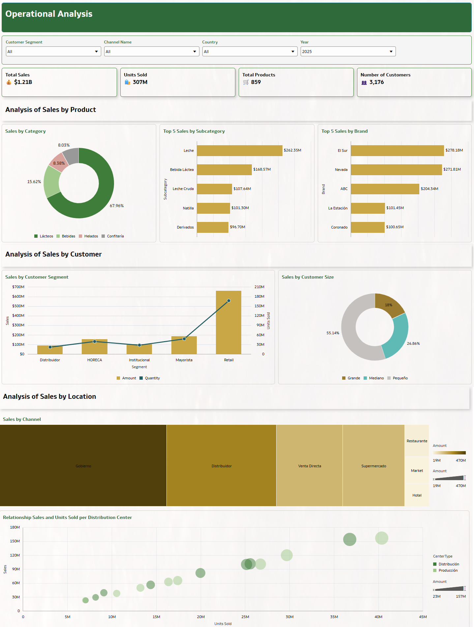Viewport: 474px width, 627px height.
Task: Click the Restaurante treemap tile
Action: pyautogui.click(x=417, y=441)
